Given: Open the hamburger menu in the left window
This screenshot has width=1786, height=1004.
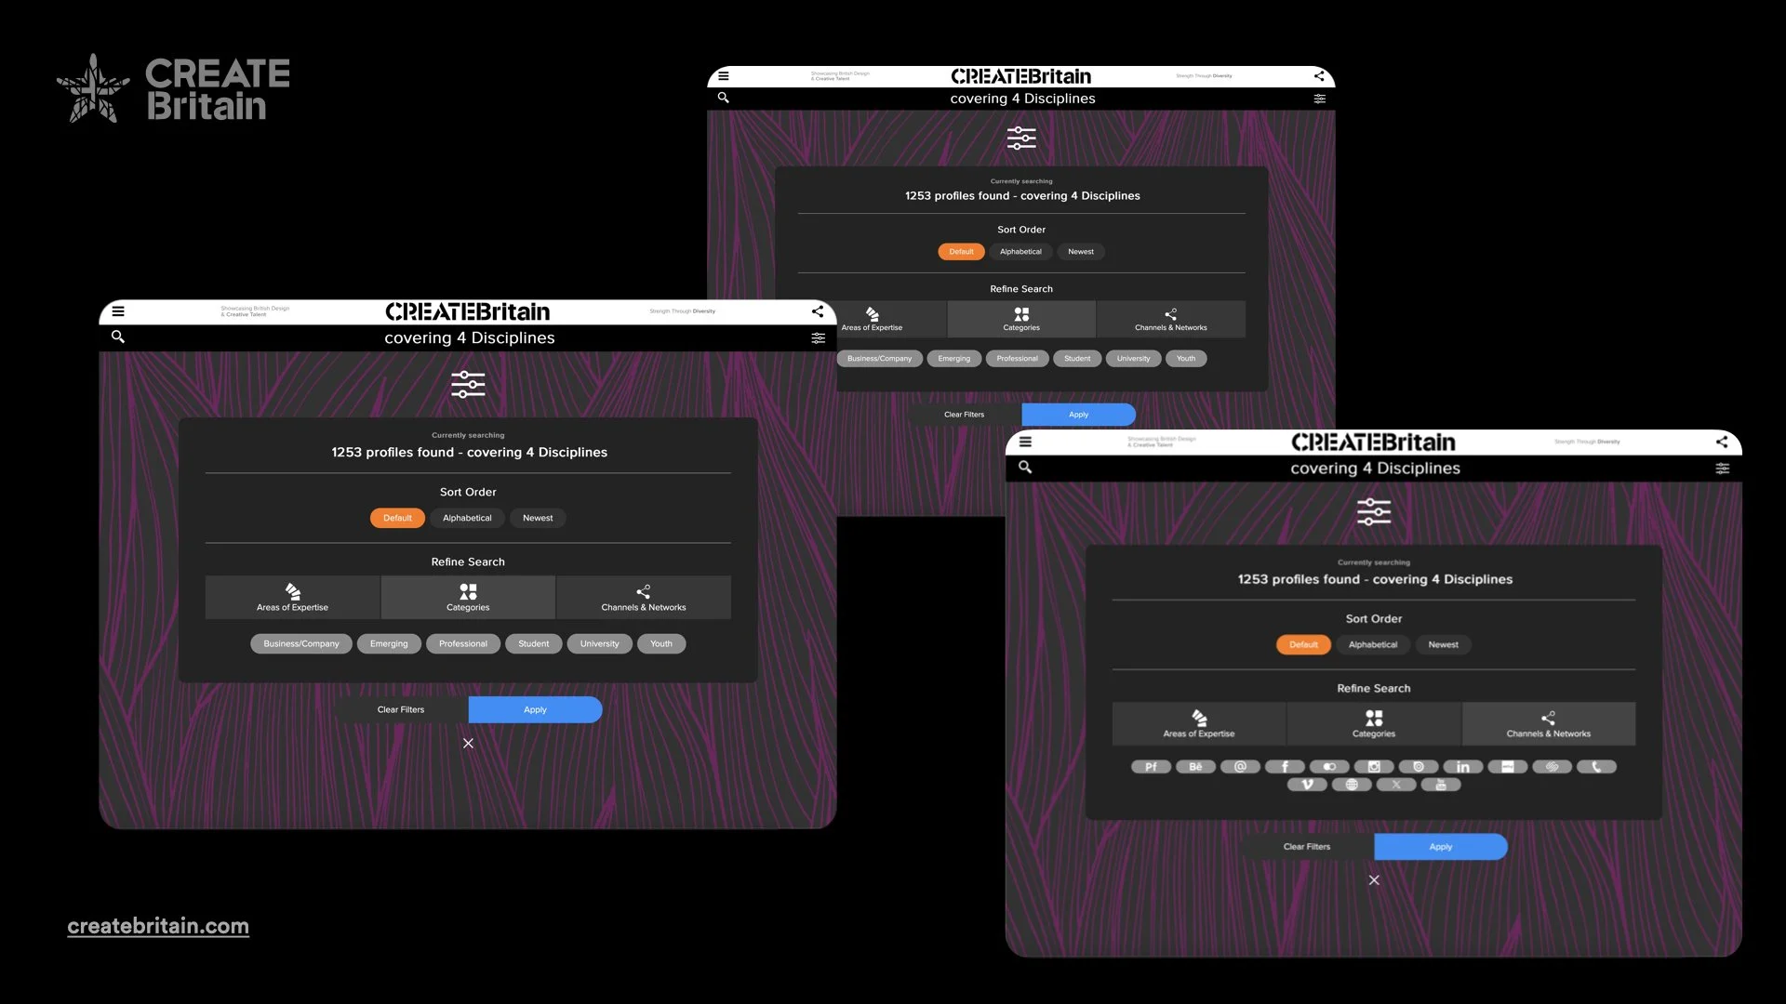Looking at the screenshot, I should point(118,311).
